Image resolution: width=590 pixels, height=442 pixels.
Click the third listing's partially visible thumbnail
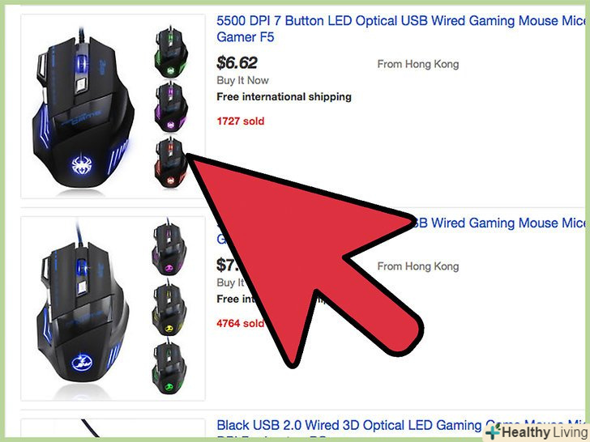(x=113, y=428)
